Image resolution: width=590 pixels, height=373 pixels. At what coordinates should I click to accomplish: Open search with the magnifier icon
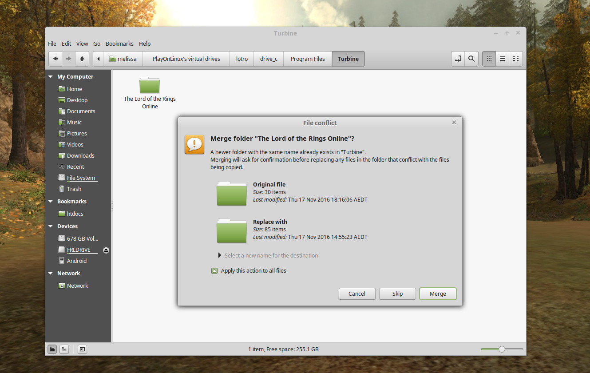[471, 59]
